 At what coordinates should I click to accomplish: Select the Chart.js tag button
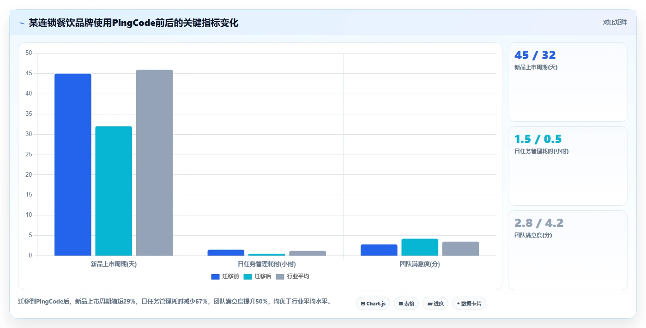373,304
